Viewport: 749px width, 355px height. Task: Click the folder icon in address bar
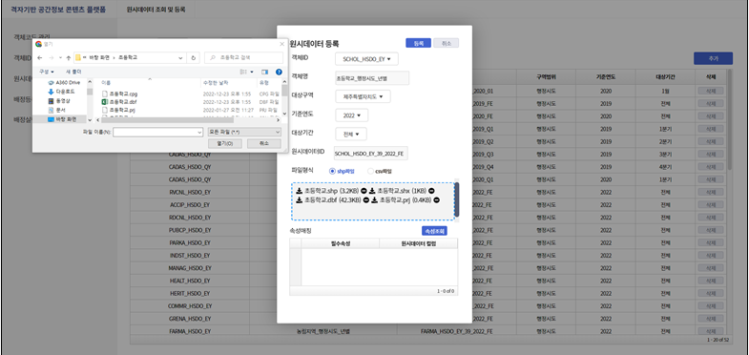[78, 58]
